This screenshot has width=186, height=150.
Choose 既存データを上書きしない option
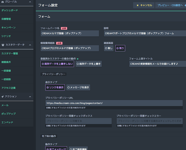[57, 64]
